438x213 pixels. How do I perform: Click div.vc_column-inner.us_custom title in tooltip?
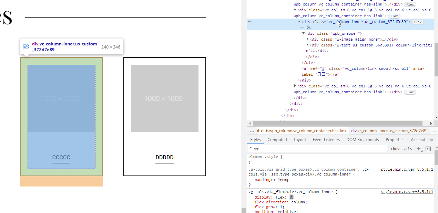click(64, 47)
